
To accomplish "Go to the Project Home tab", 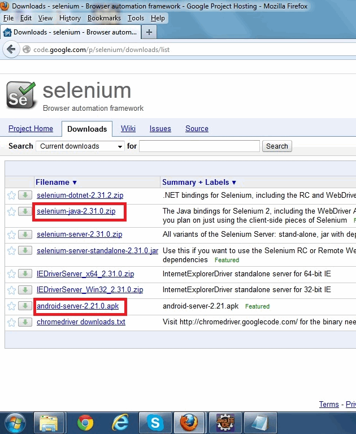I will point(31,128).
